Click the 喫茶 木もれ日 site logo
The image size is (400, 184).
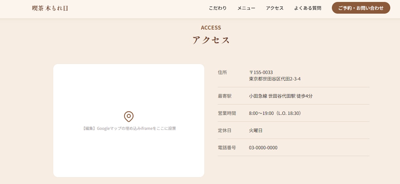(50, 8)
